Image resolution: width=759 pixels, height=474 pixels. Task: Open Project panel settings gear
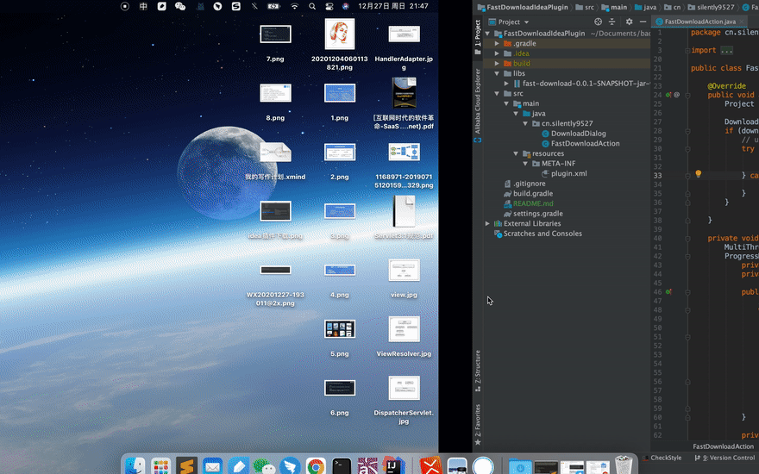[628, 22]
